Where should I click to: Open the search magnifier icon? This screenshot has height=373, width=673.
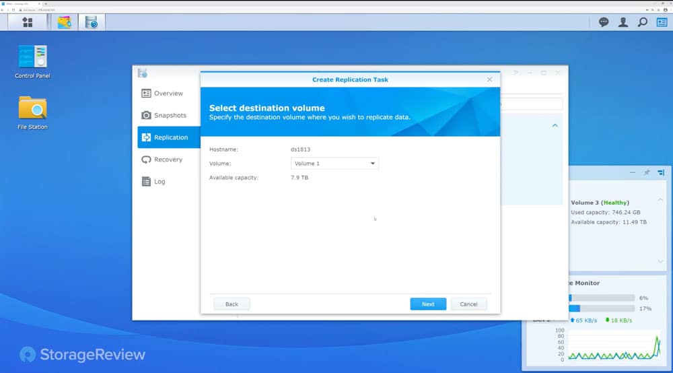point(643,22)
